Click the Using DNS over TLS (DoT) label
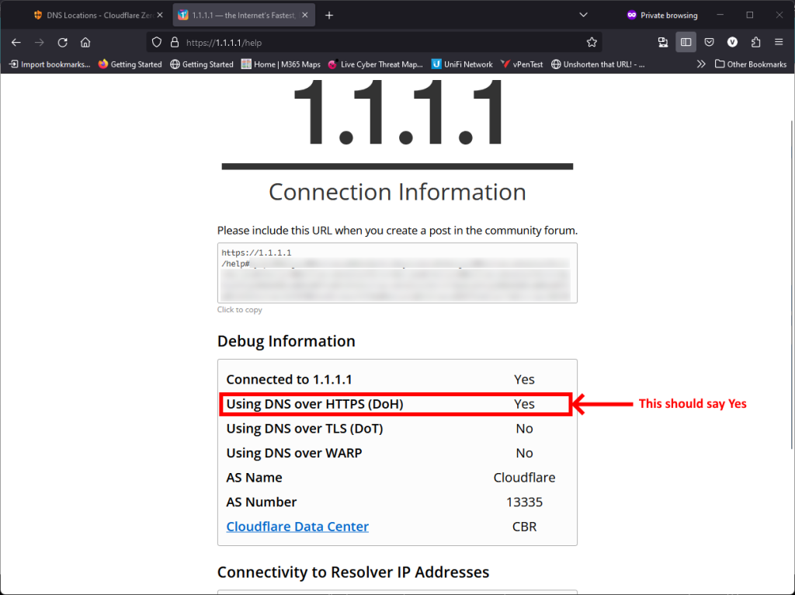This screenshot has width=795, height=595. pos(304,429)
